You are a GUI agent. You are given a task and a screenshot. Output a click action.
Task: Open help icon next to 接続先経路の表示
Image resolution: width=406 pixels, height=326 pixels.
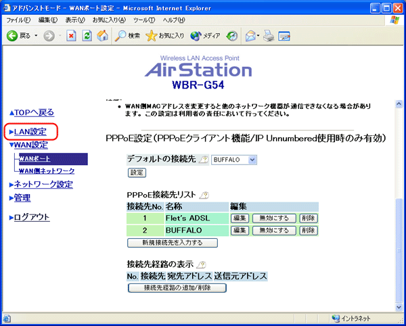(x=201, y=264)
